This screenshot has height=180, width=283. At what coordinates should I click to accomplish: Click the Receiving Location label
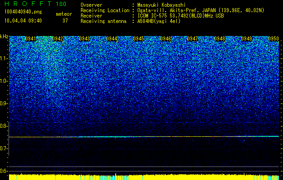point(105,10)
